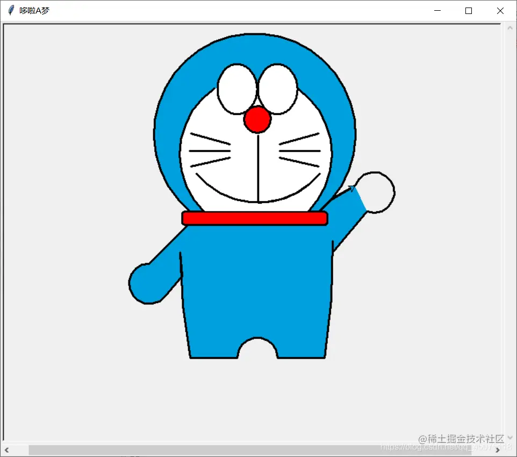Maximize the 哆啦A梦 window
The height and width of the screenshot is (457, 517).
(x=468, y=10)
